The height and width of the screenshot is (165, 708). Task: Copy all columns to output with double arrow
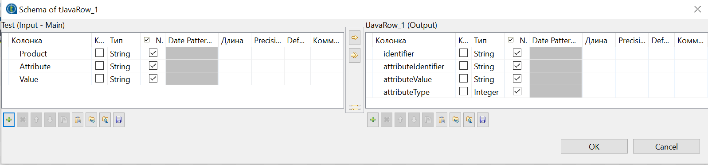pyautogui.click(x=355, y=55)
